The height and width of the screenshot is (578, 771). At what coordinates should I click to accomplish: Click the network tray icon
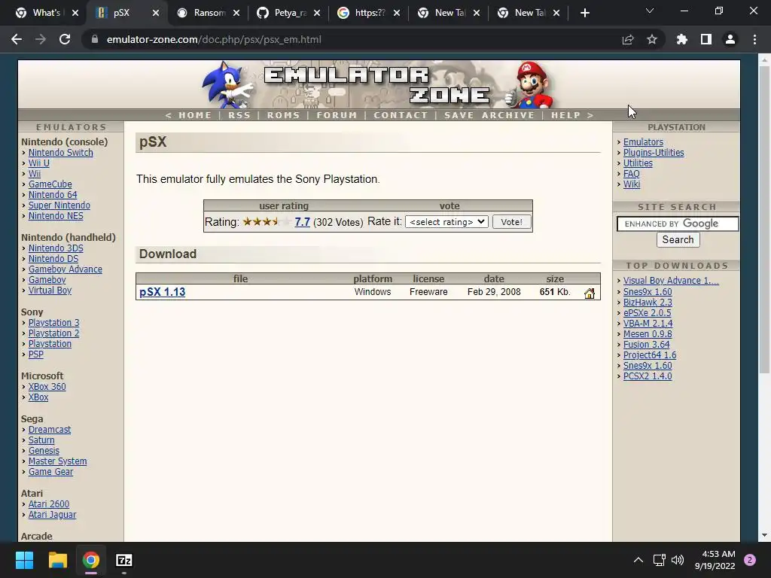[659, 560]
